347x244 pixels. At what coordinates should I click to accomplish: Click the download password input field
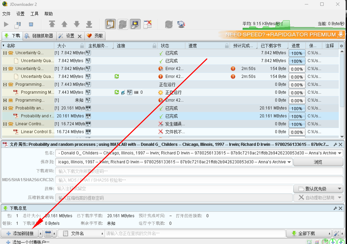click(172, 171)
